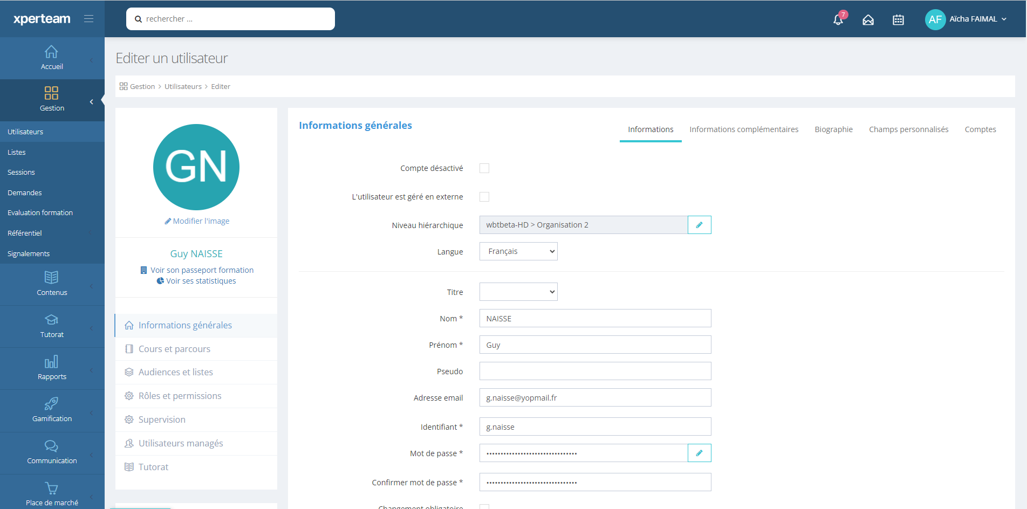Image resolution: width=1027 pixels, height=509 pixels.
Task: Open the messages inbox envelope icon
Action: 868,20
